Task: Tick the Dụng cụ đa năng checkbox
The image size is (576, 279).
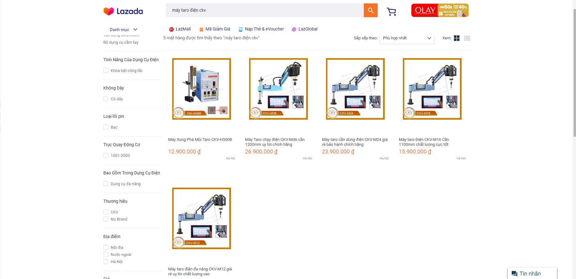Action: (x=106, y=184)
